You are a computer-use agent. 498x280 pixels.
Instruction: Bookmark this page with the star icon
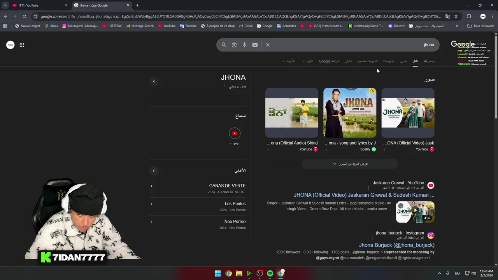[x=456, y=16]
